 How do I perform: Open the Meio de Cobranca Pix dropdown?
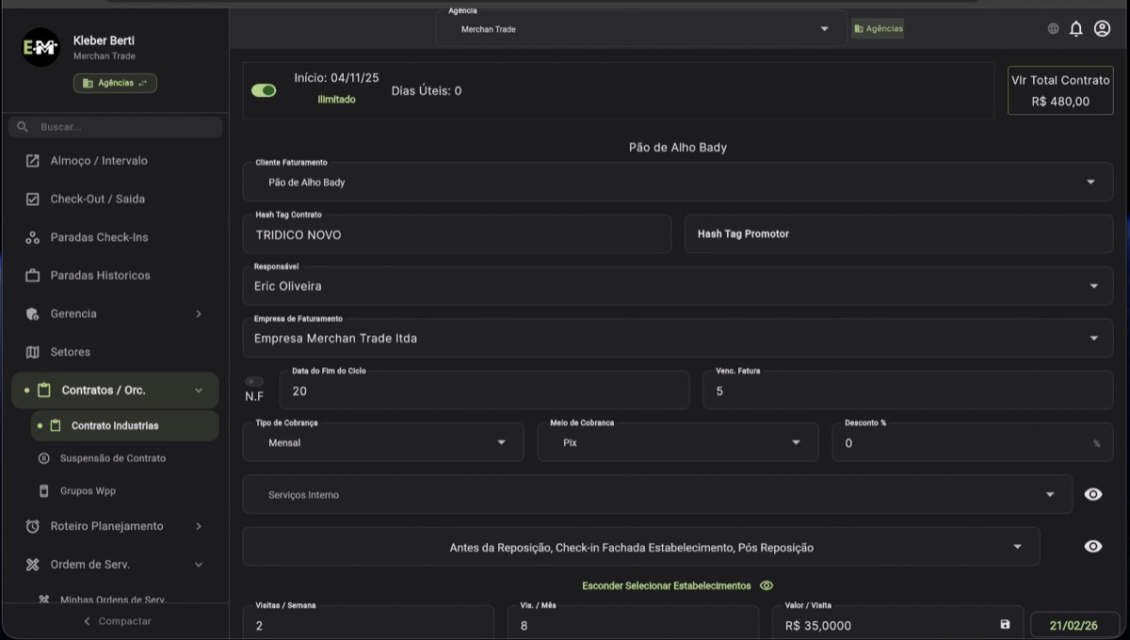[677, 442]
